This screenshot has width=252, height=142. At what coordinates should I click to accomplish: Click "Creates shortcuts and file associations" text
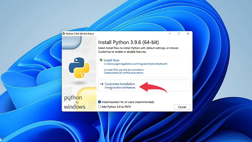coord(123,73)
